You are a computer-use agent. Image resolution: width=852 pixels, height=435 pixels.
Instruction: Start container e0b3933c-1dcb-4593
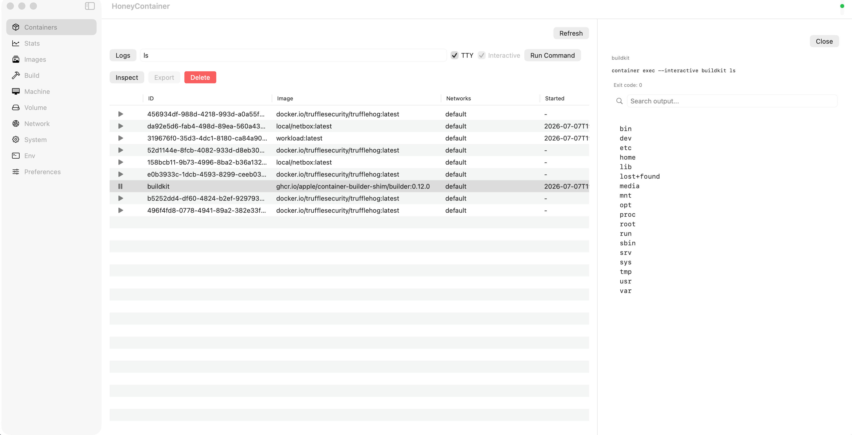(x=121, y=174)
